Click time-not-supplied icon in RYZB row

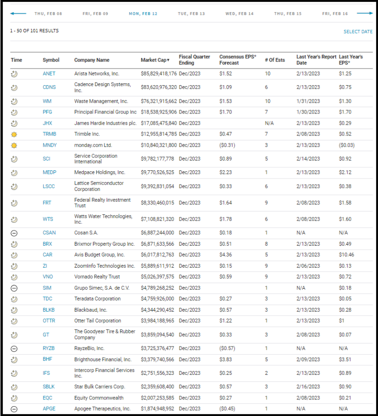click(14, 348)
